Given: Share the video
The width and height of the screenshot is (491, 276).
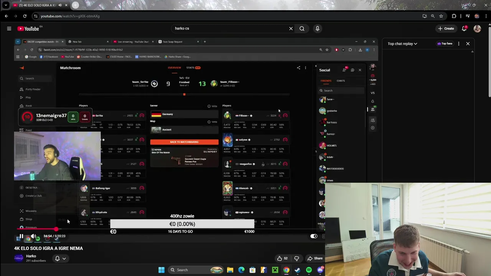Looking at the screenshot, I should [x=315, y=258].
